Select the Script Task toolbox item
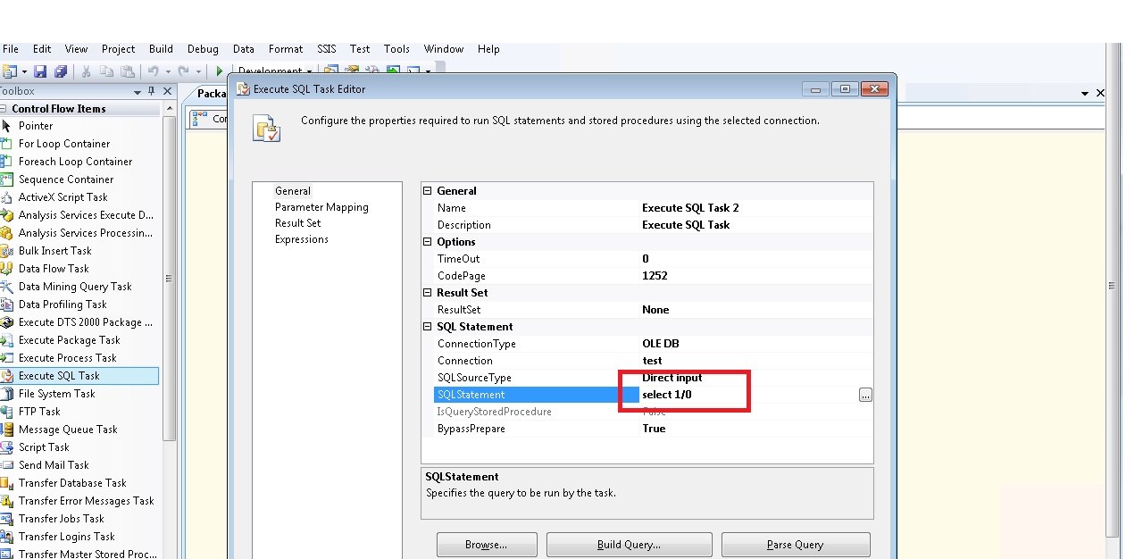This screenshot has width=1143, height=559. point(8,447)
